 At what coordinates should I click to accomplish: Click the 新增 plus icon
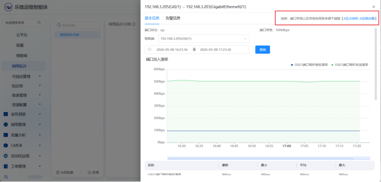tap(89, 172)
